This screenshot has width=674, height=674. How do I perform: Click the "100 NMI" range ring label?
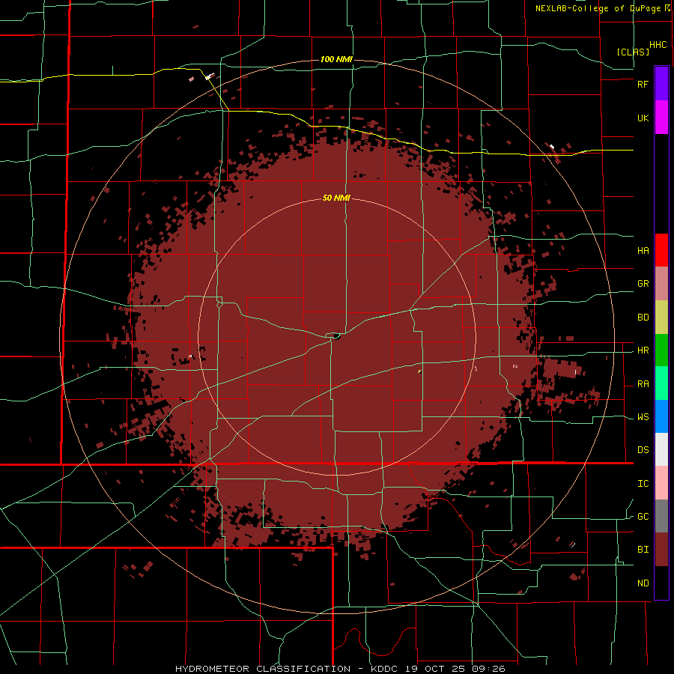[336, 59]
